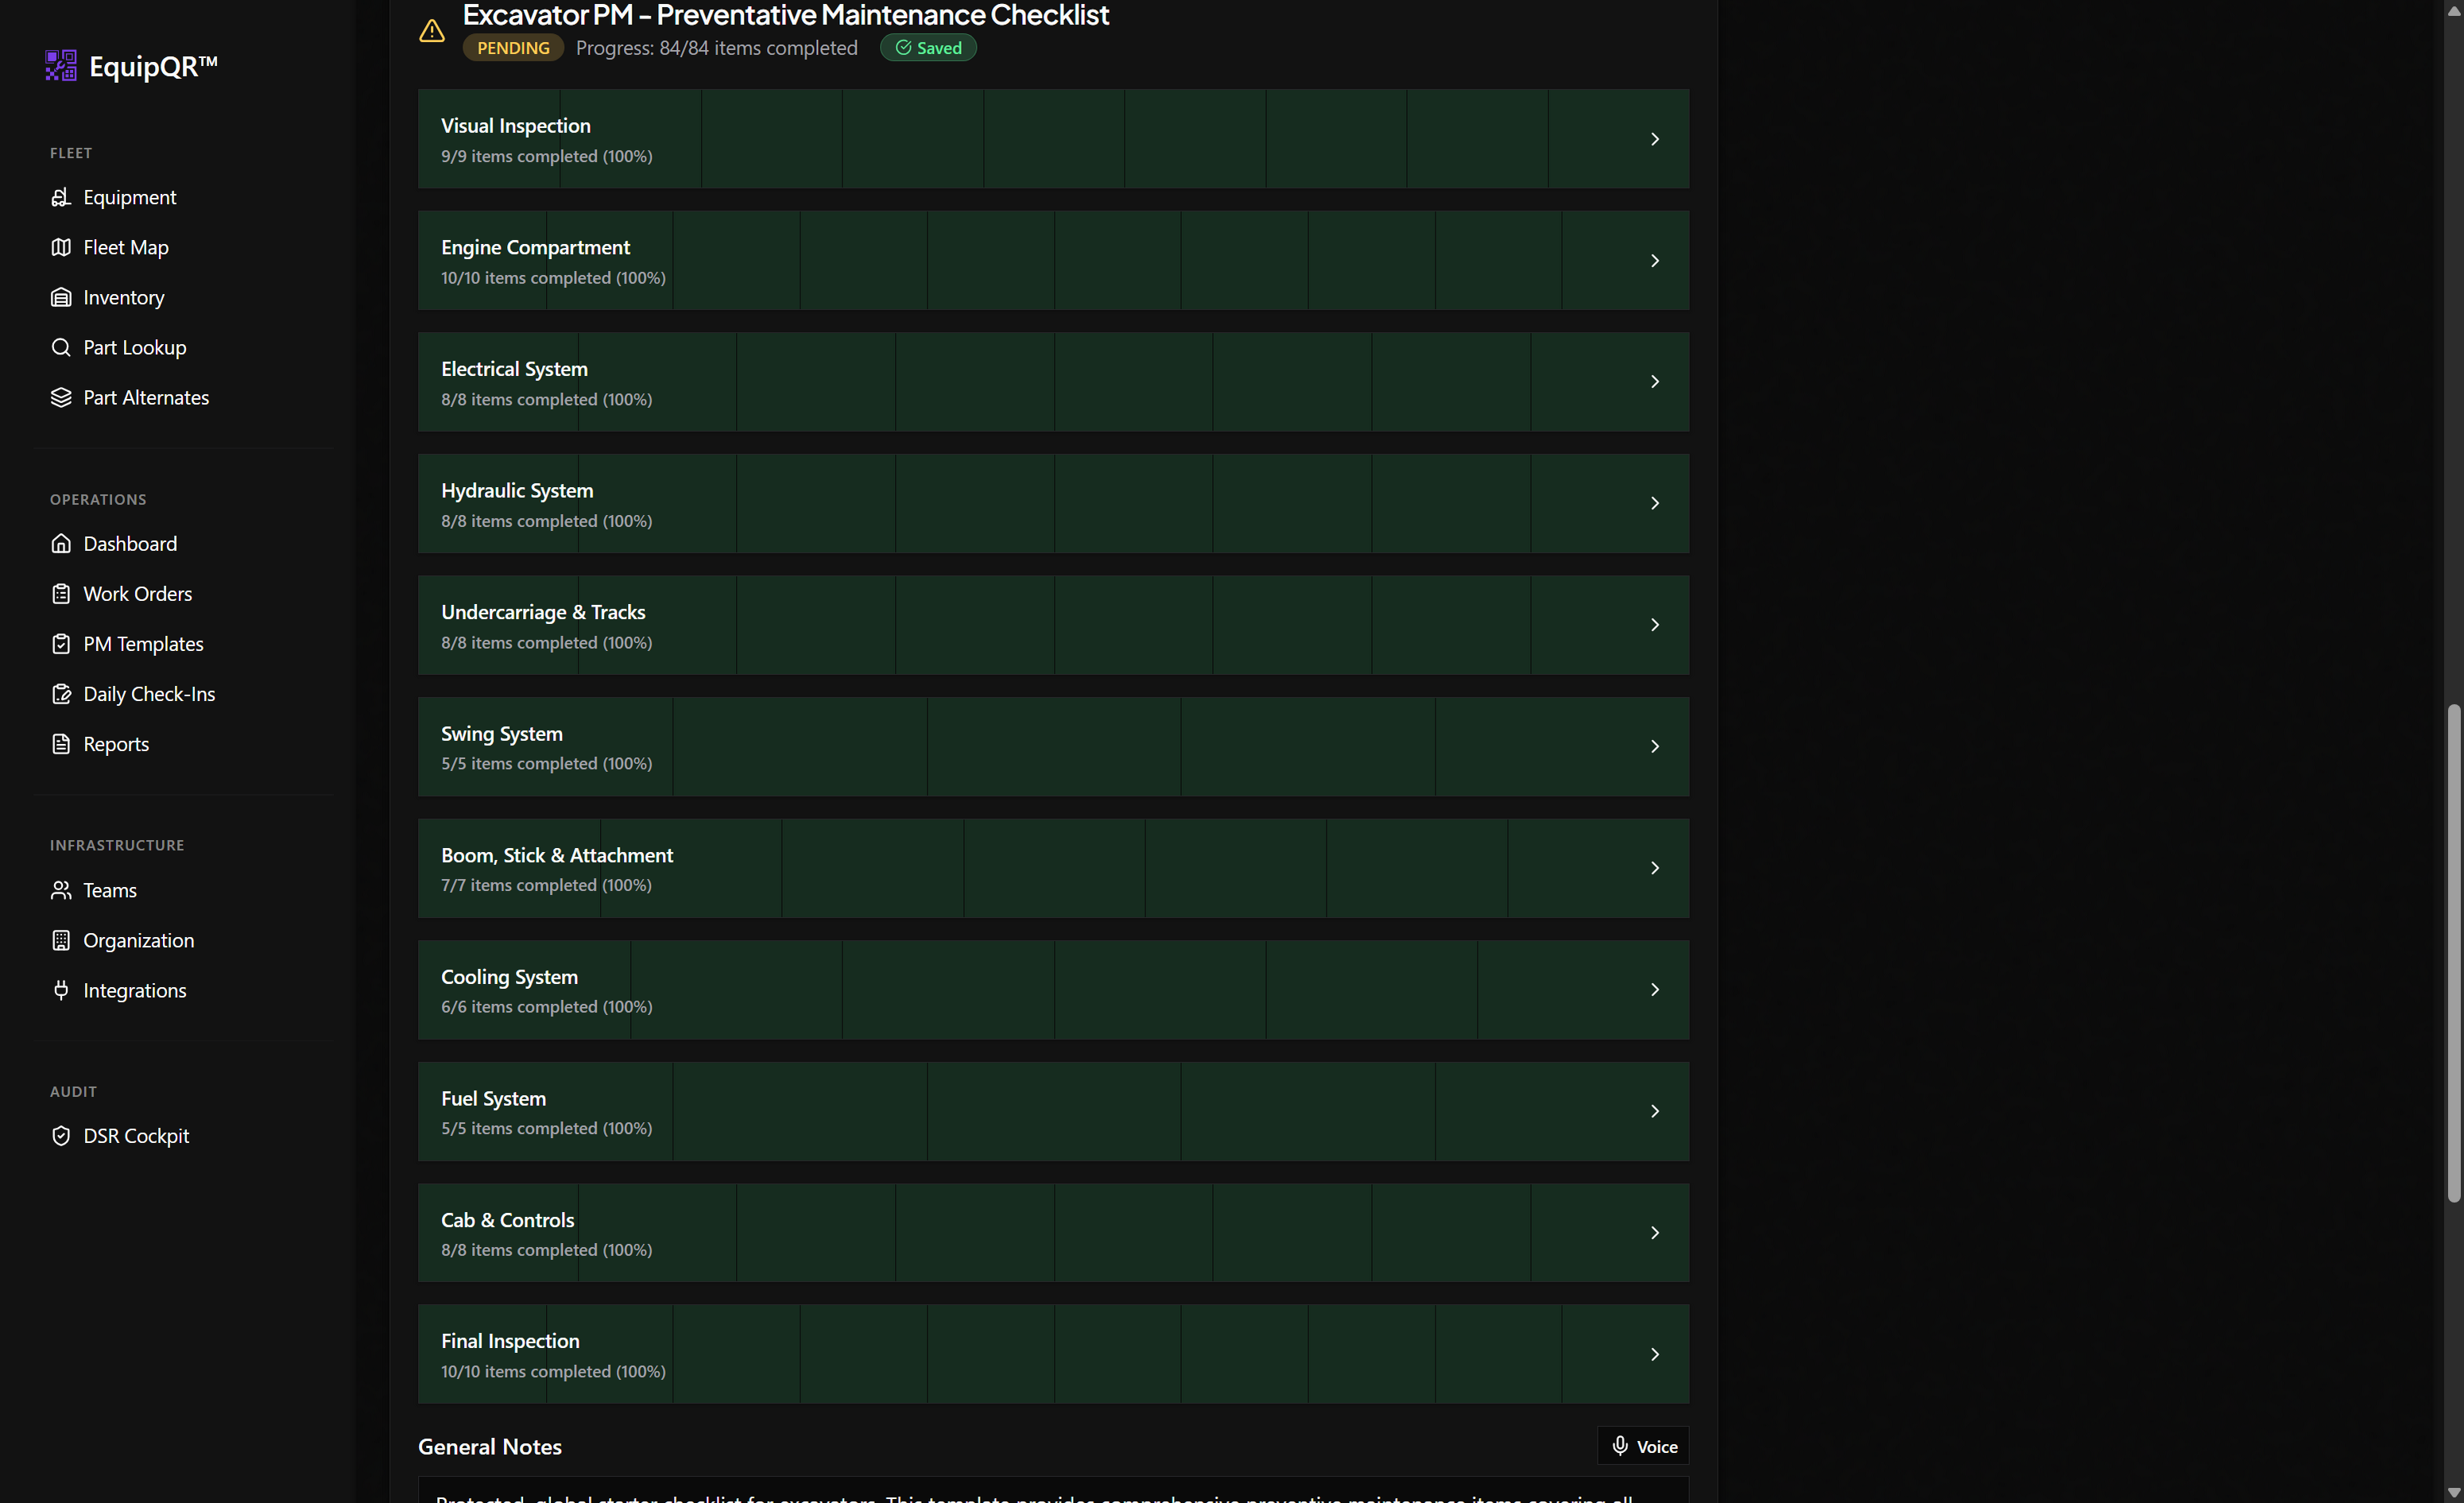Image resolution: width=2464 pixels, height=1503 pixels.
Task: Expand Boom, Stick & Attachment chevron
Action: pos(1655,868)
